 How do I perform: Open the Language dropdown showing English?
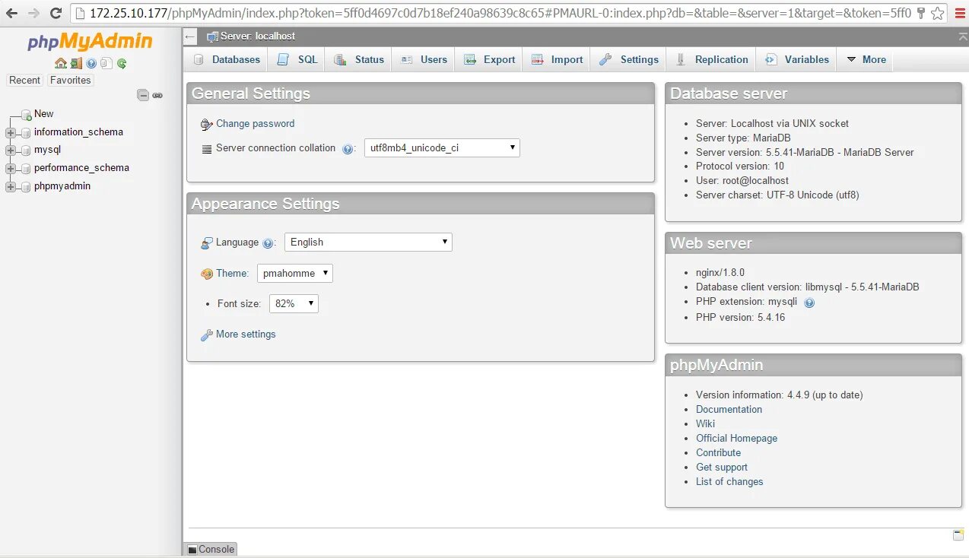point(369,243)
